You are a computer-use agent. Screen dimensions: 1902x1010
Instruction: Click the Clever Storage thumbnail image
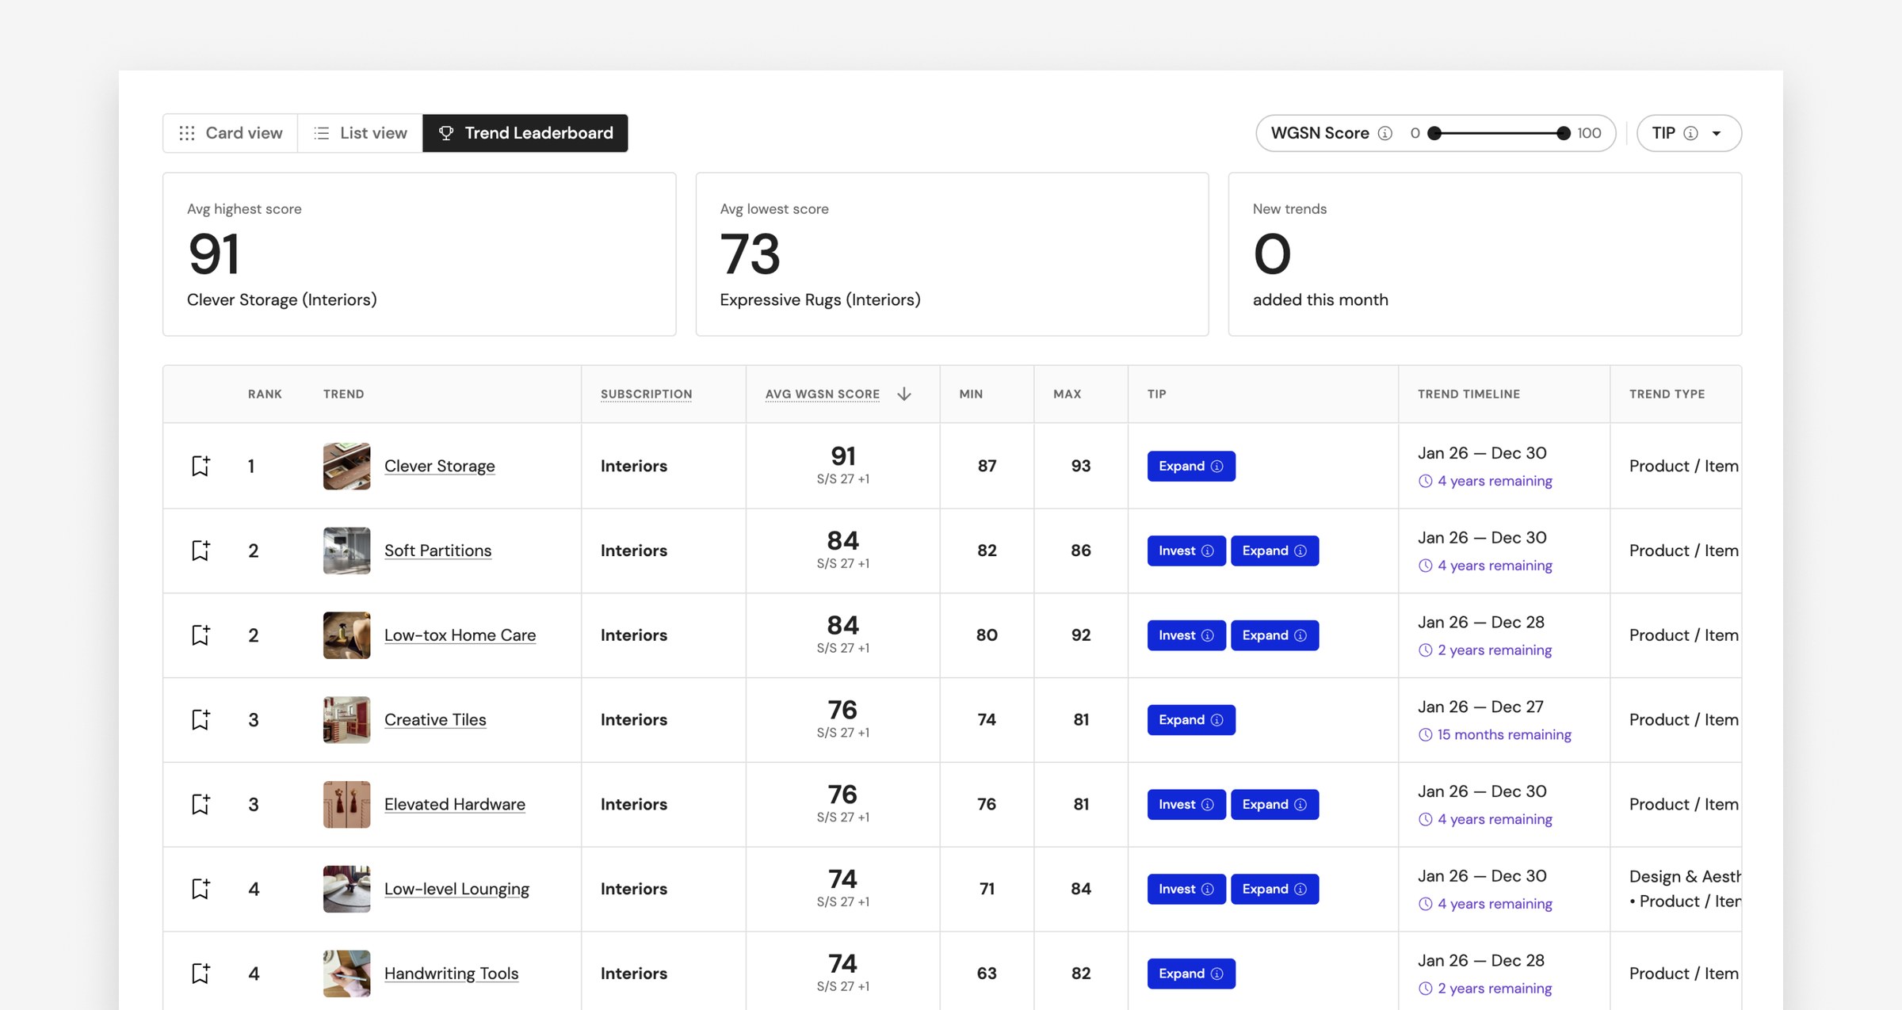point(346,466)
